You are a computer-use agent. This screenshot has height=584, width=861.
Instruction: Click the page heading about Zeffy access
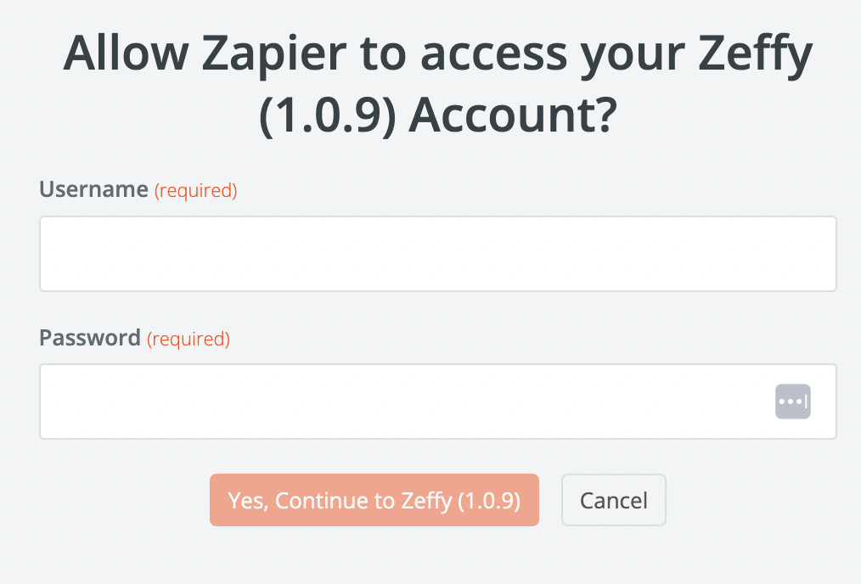point(436,82)
